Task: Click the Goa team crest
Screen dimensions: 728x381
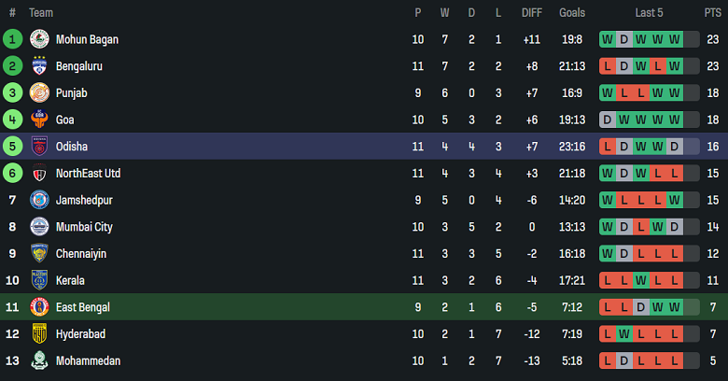Action: tap(39, 120)
